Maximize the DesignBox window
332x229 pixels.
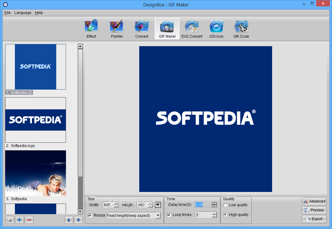point(312,4)
